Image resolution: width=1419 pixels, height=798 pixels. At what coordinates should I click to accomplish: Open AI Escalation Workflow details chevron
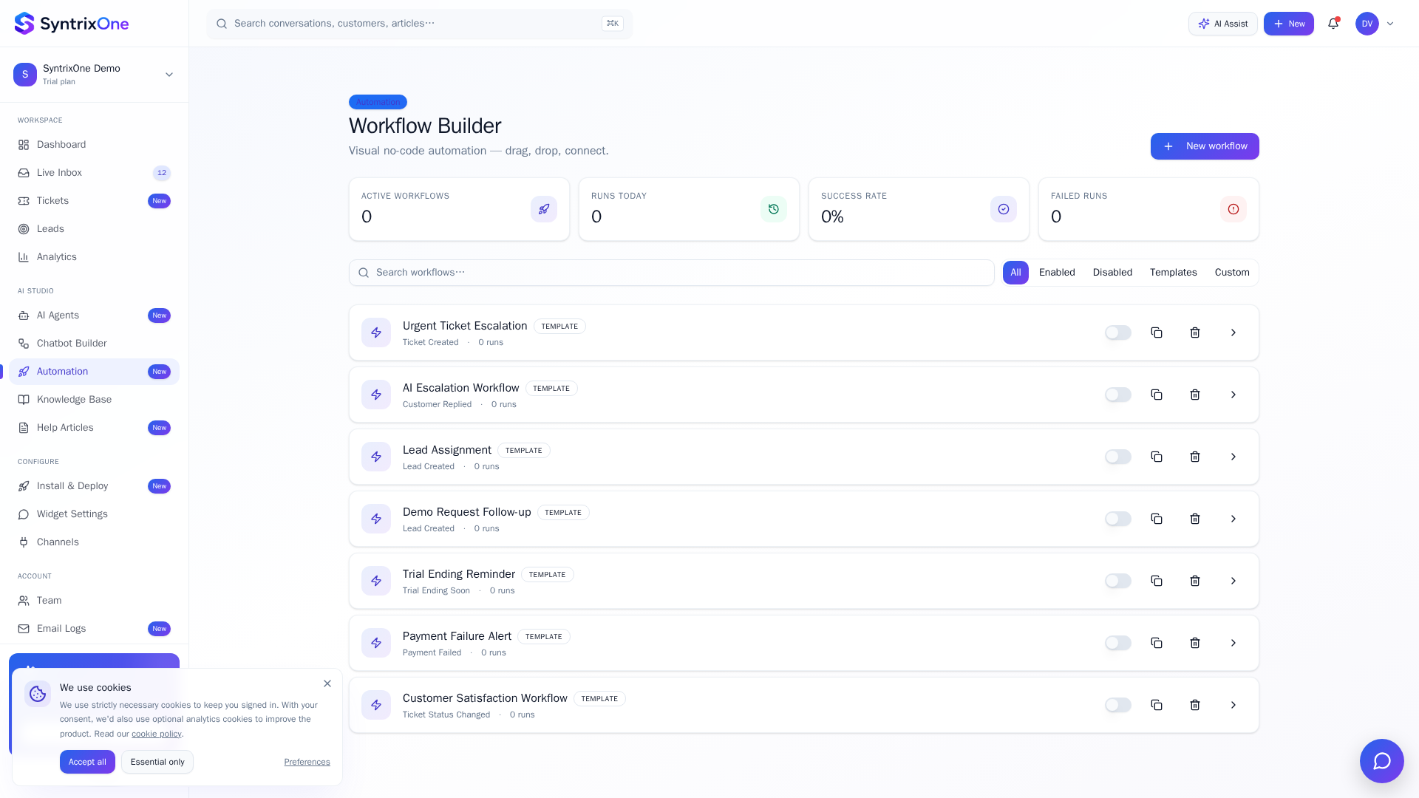click(x=1233, y=395)
